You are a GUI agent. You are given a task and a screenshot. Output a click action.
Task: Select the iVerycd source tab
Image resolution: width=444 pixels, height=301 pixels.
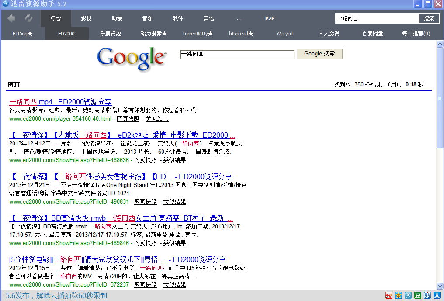point(284,33)
